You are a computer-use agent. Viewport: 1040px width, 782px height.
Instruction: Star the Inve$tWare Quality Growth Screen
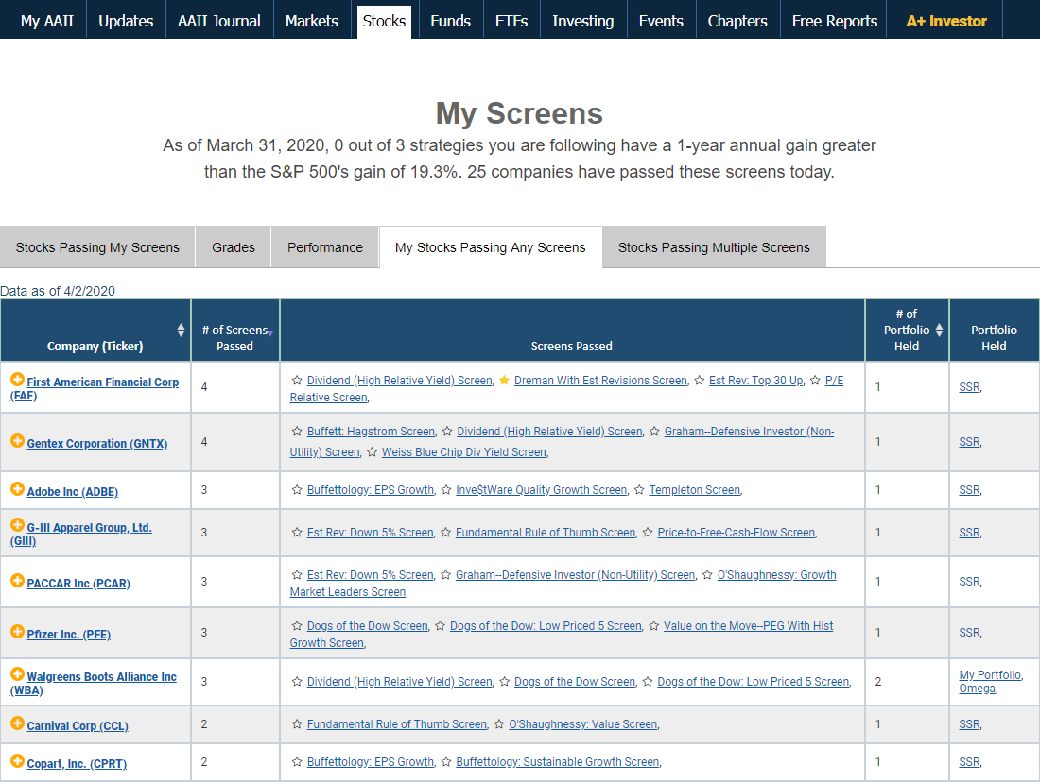coord(446,490)
